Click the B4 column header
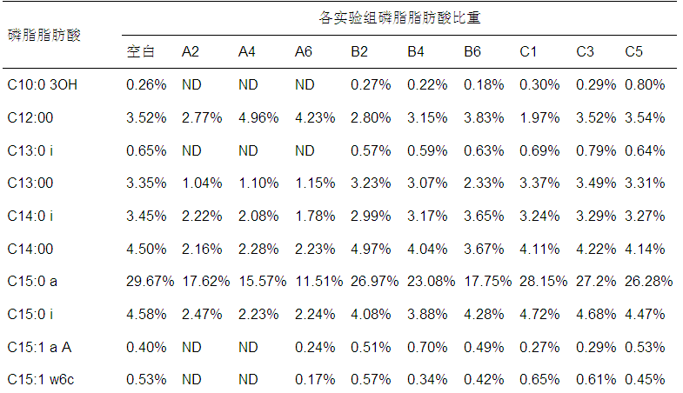683x393 pixels. (x=416, y=52)
